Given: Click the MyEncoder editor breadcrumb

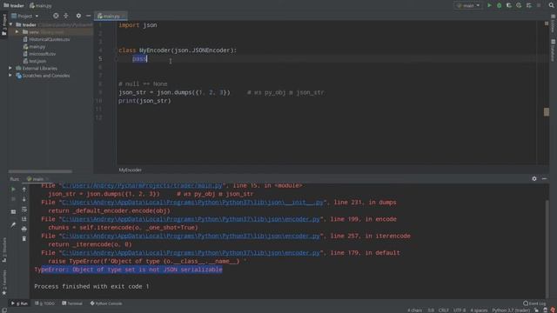Looking at the screenshot, I should tap(130, 170).
